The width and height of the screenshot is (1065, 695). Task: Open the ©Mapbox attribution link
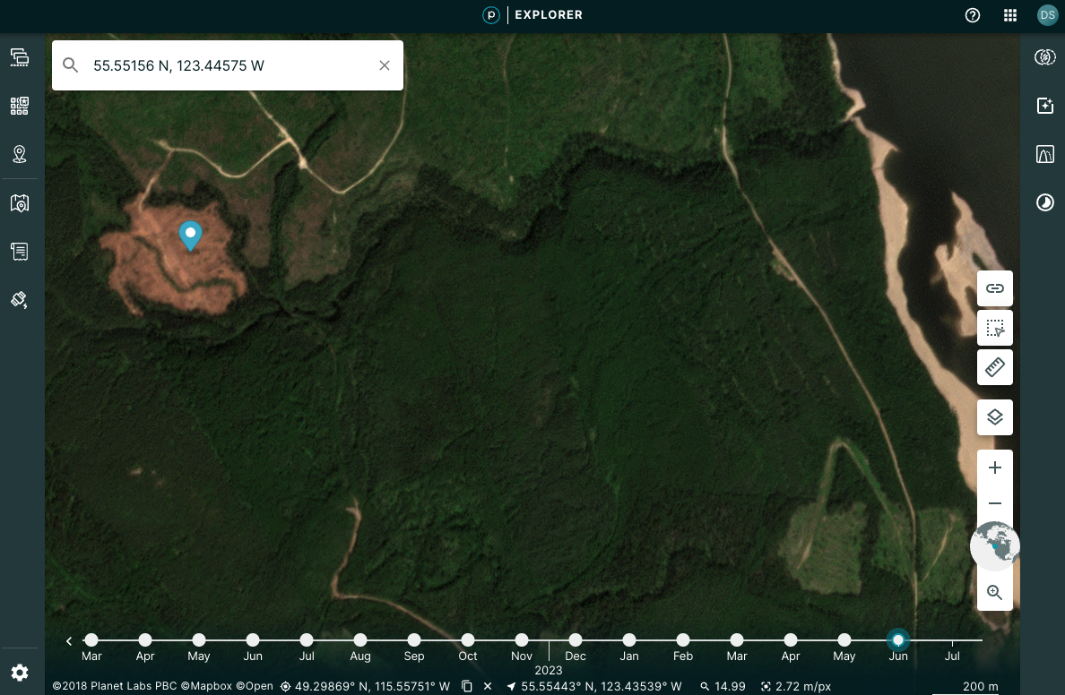[x=206, y=686]
